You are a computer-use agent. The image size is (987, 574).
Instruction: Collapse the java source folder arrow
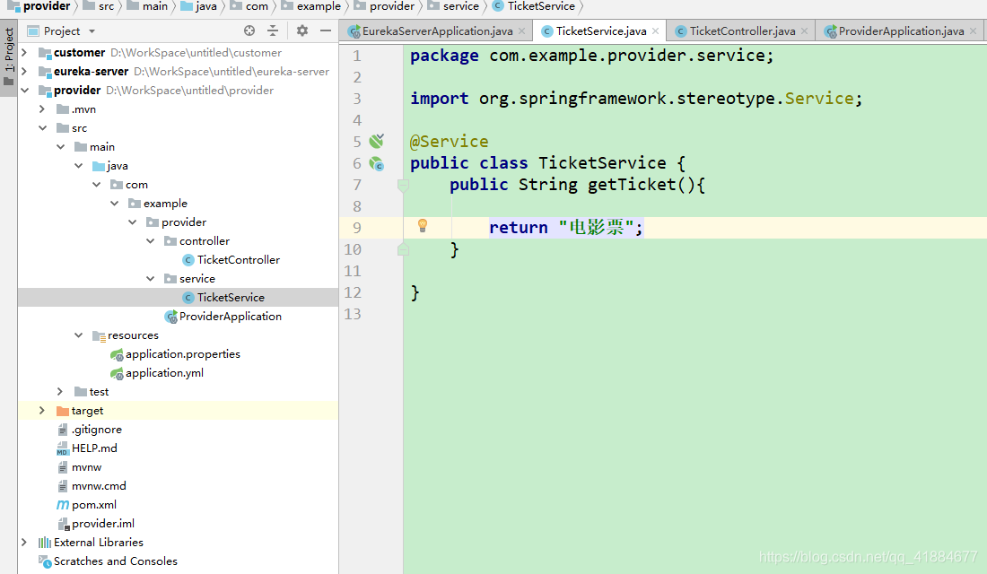78,166
